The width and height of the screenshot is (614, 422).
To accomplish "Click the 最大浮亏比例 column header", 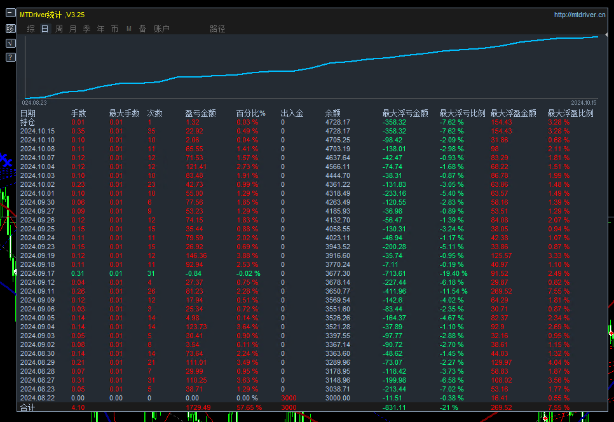I will (x=463, y=114).
